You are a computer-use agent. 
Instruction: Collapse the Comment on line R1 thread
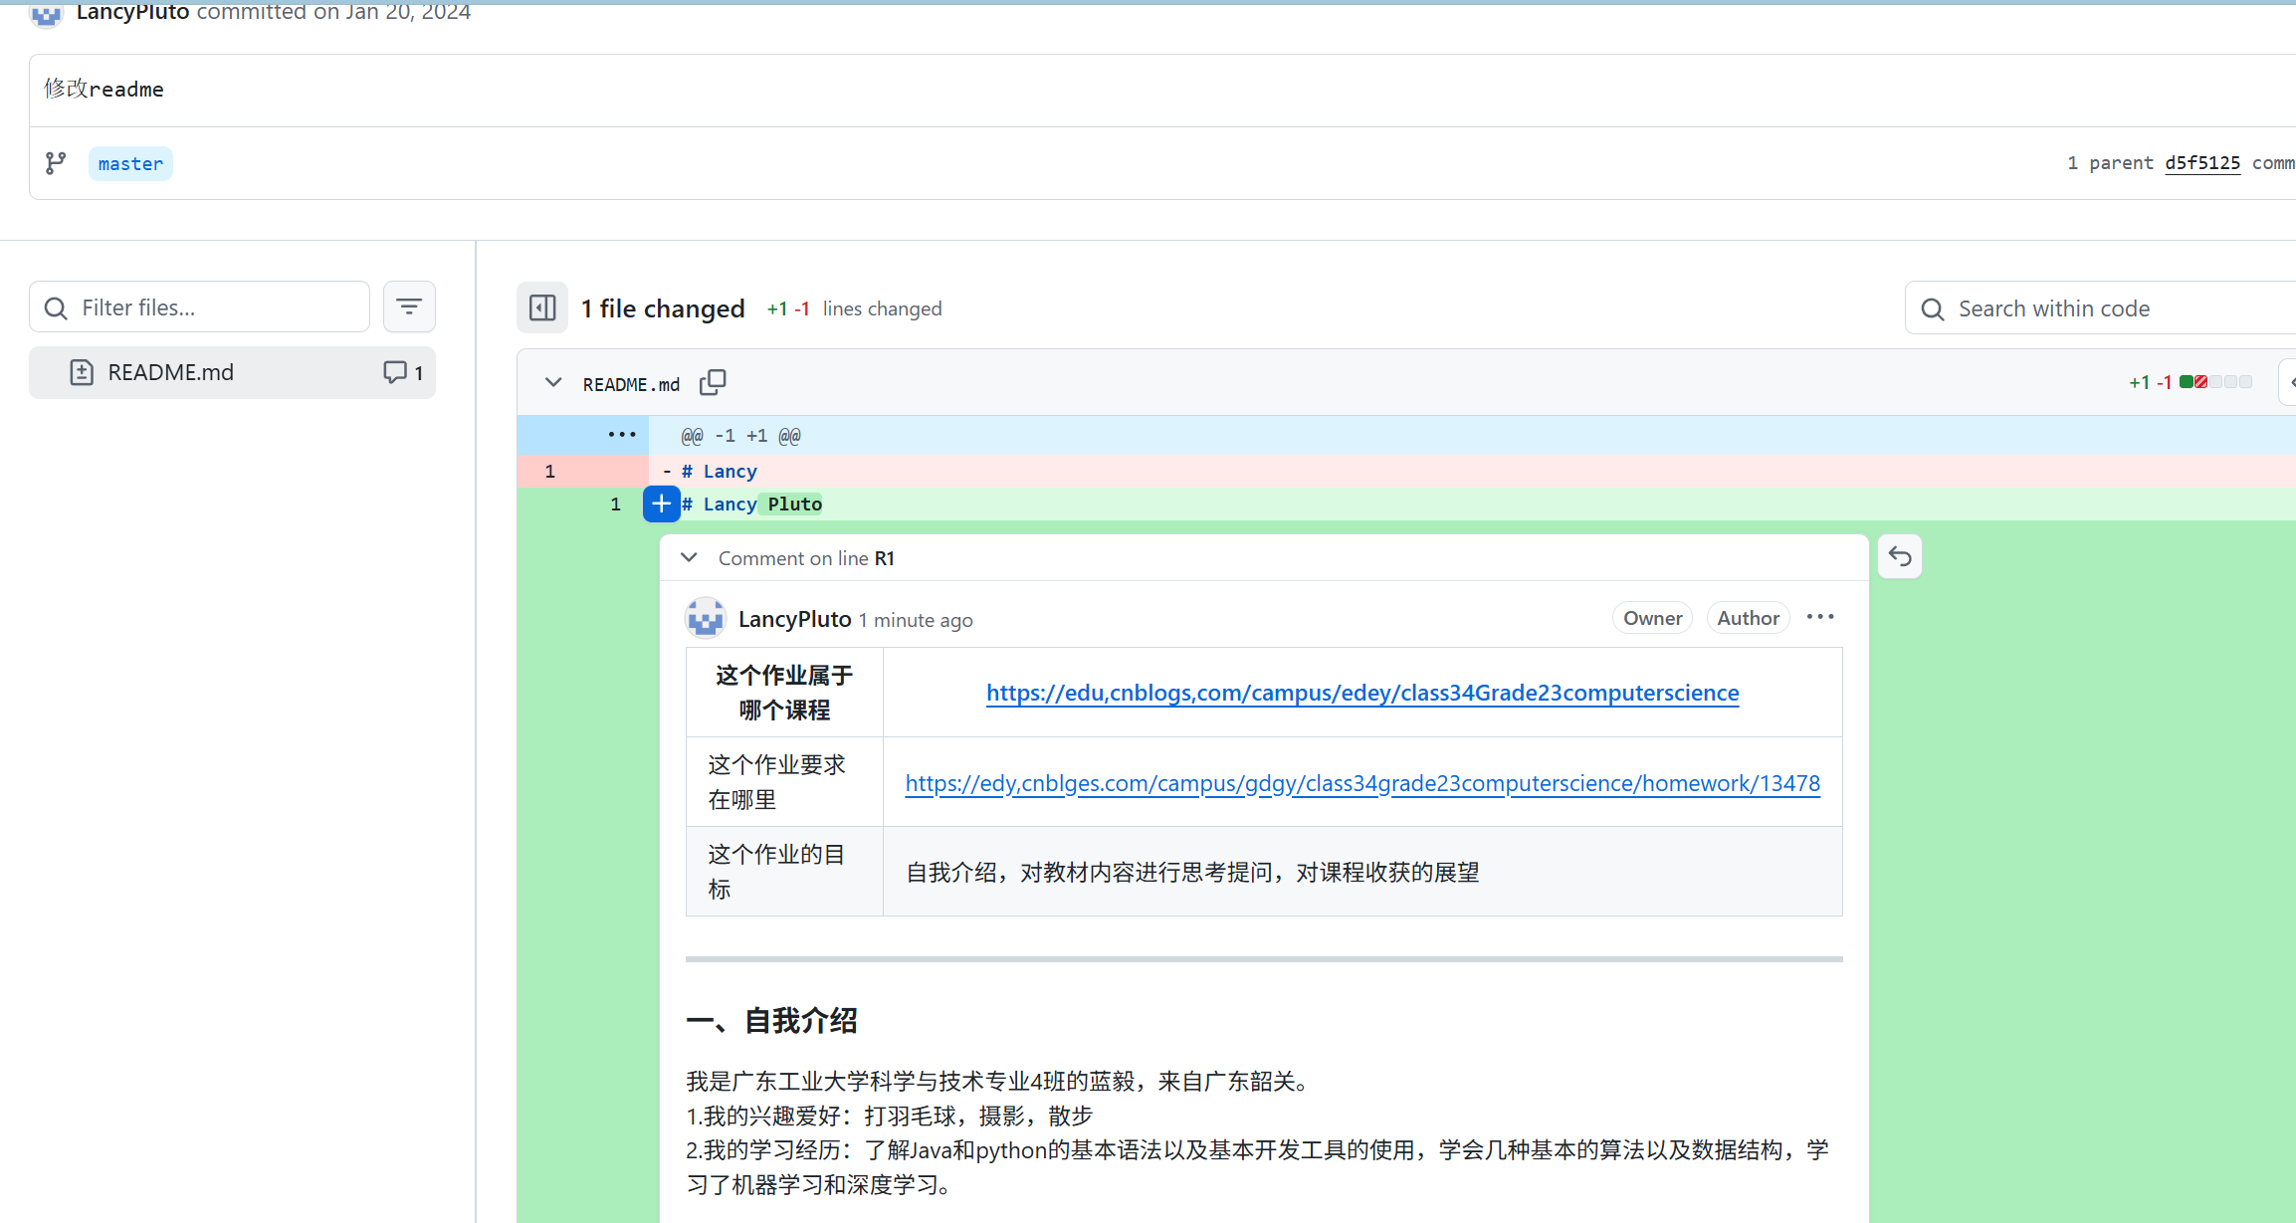tap(689, 557)
